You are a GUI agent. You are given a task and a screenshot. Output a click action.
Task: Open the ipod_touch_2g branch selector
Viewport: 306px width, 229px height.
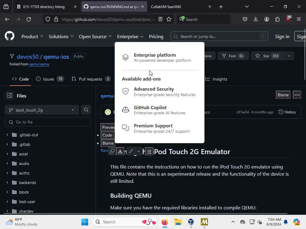(x=42, y=110)
